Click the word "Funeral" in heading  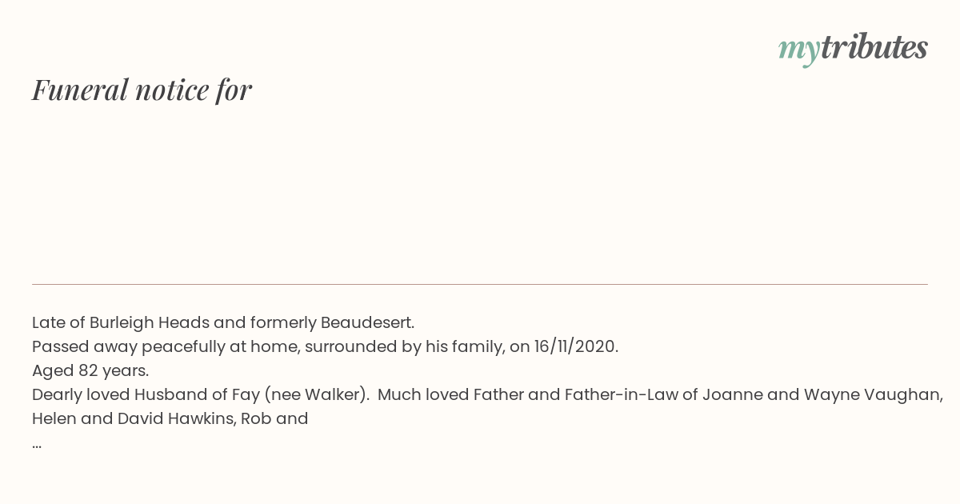point(80,90)
